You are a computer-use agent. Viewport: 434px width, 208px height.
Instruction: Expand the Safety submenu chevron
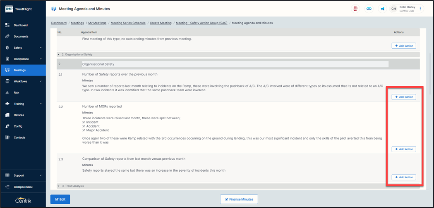[x=41, y=48]
